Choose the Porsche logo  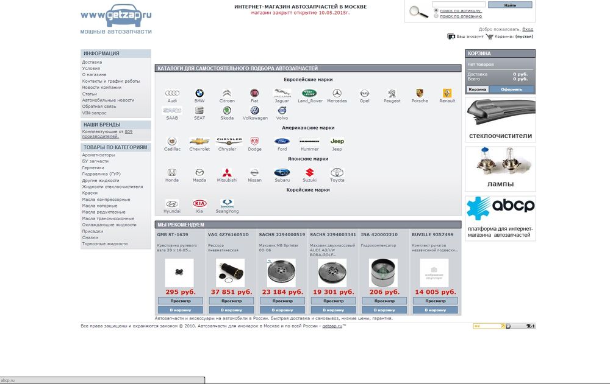pos(420,93)
